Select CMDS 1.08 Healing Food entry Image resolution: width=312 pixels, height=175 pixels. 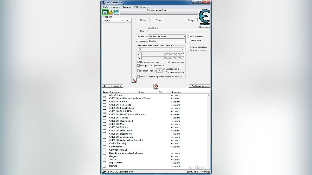click(121, 121)
